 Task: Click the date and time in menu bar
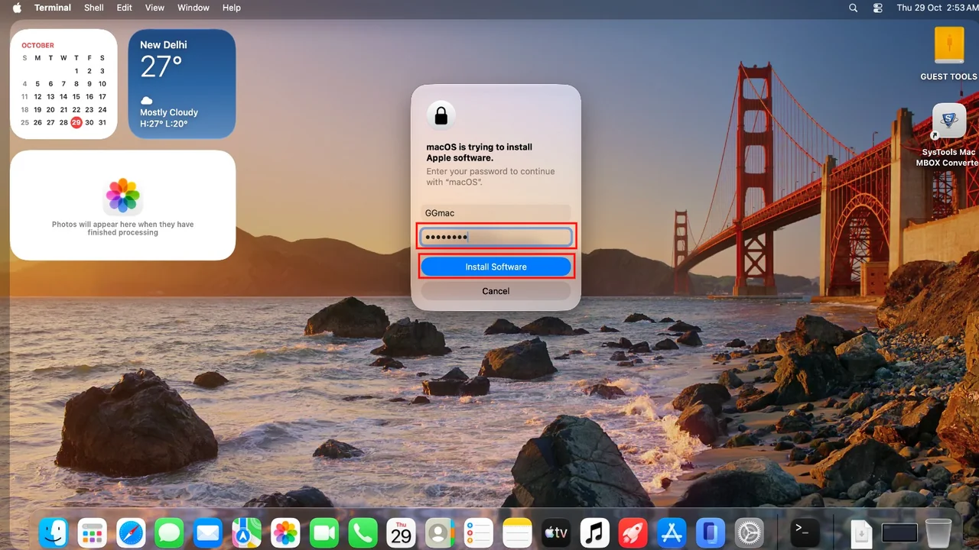pyautogui.click(x=937, y=8)
